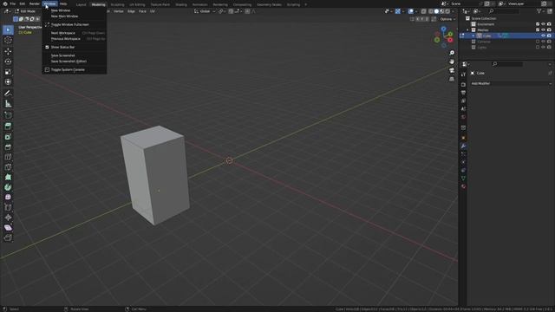Image resolution: width=555 pixels, height=312 pixels.
Task: Enable the Lights collection checkbox
Action: 538,47
